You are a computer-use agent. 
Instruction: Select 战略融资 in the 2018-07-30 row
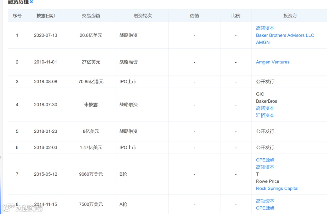tap(128, 105)
